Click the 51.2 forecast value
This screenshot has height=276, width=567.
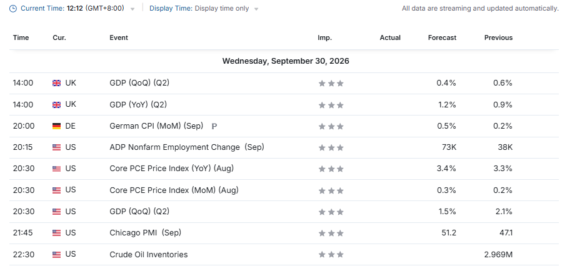(x=449, y=233)
